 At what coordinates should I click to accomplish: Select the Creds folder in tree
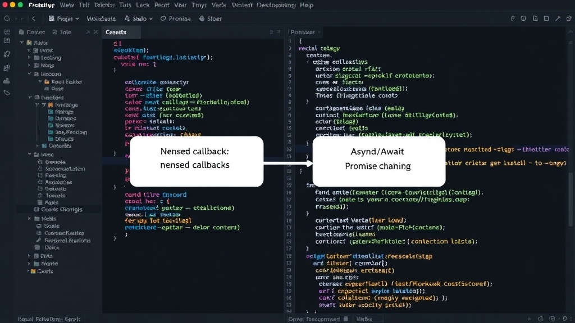42,271
